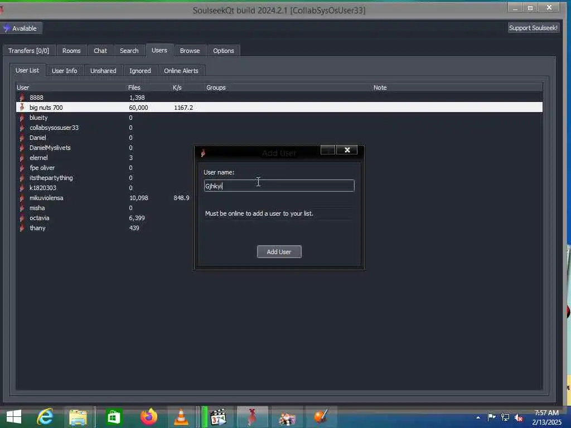571x428 pixels.
Task: Click the Soulseek taskbar icon
Action: click(x=253, y=417)
